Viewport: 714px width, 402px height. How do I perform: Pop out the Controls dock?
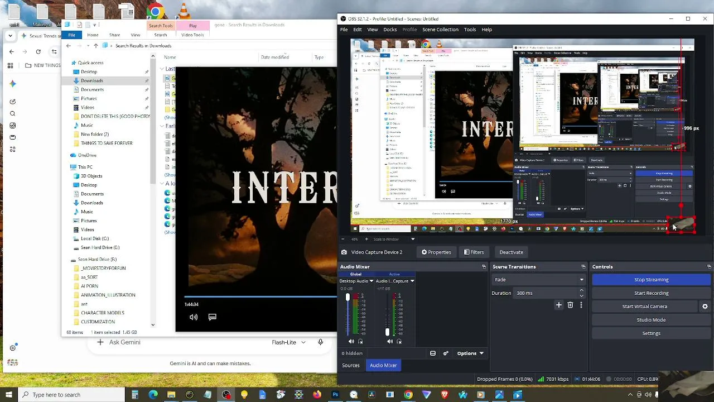[709, 267]
